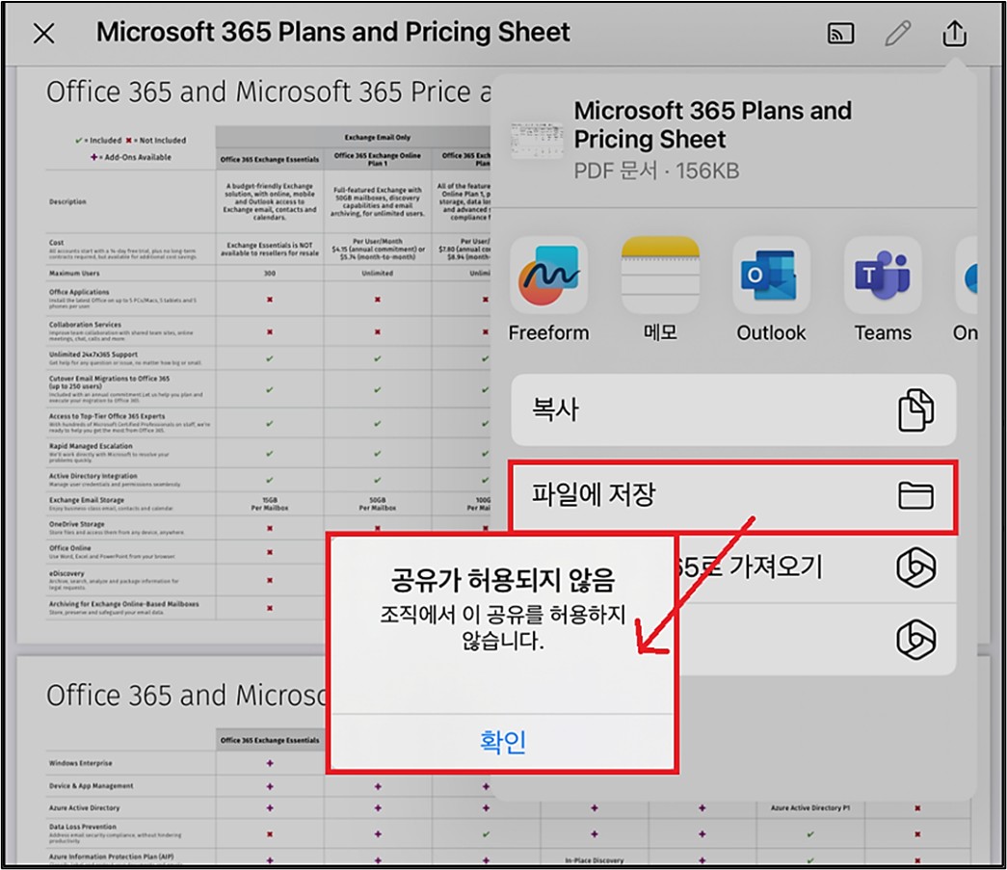Select the pencil annotate icon
The image size is (1007, 870).
(897, 34)
